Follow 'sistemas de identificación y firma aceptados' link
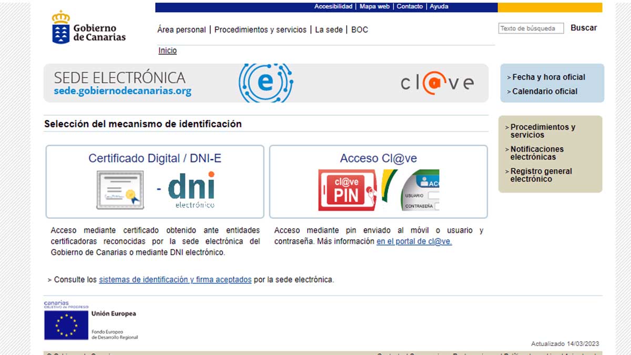 (x=175, y=280)
